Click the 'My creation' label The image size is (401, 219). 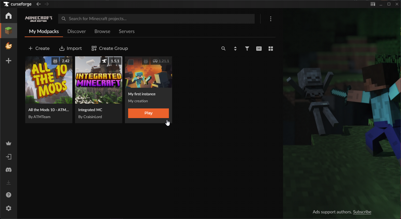[x=138, y=101]
